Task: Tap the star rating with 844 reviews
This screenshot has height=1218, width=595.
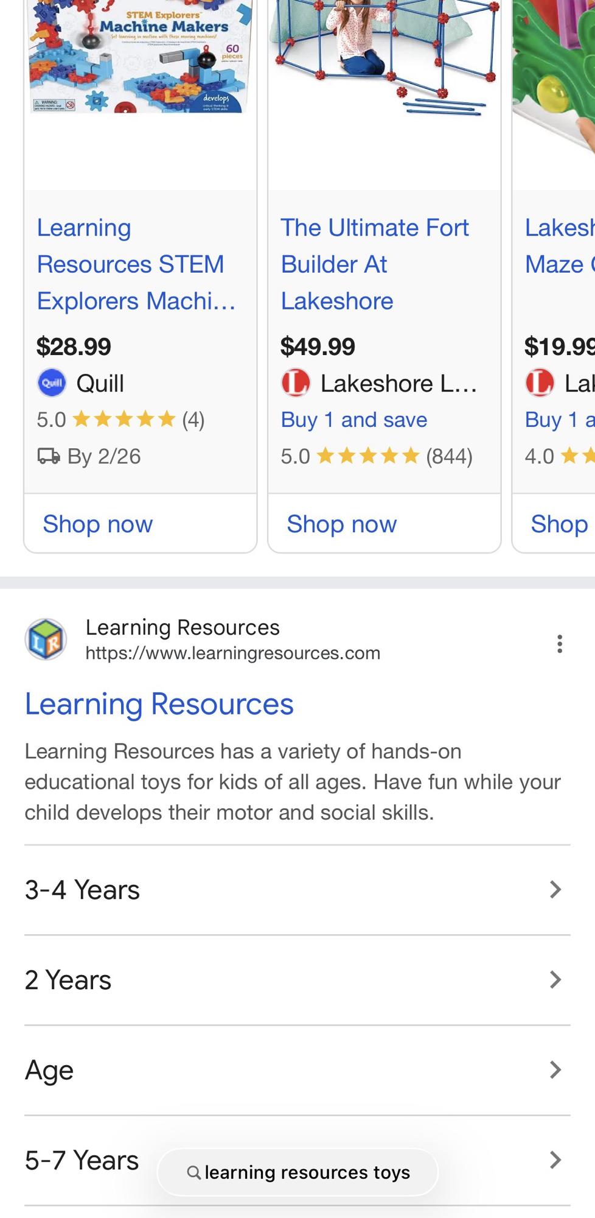Action: [368, 456]
